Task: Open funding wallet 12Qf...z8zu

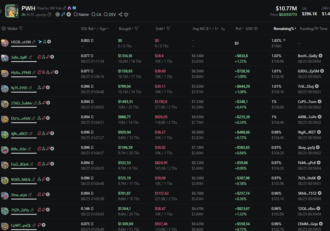Action: click(x=307, y=209)
